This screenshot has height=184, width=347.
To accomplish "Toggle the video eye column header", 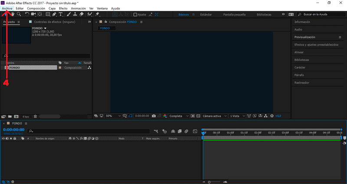I will coord(3,139).
